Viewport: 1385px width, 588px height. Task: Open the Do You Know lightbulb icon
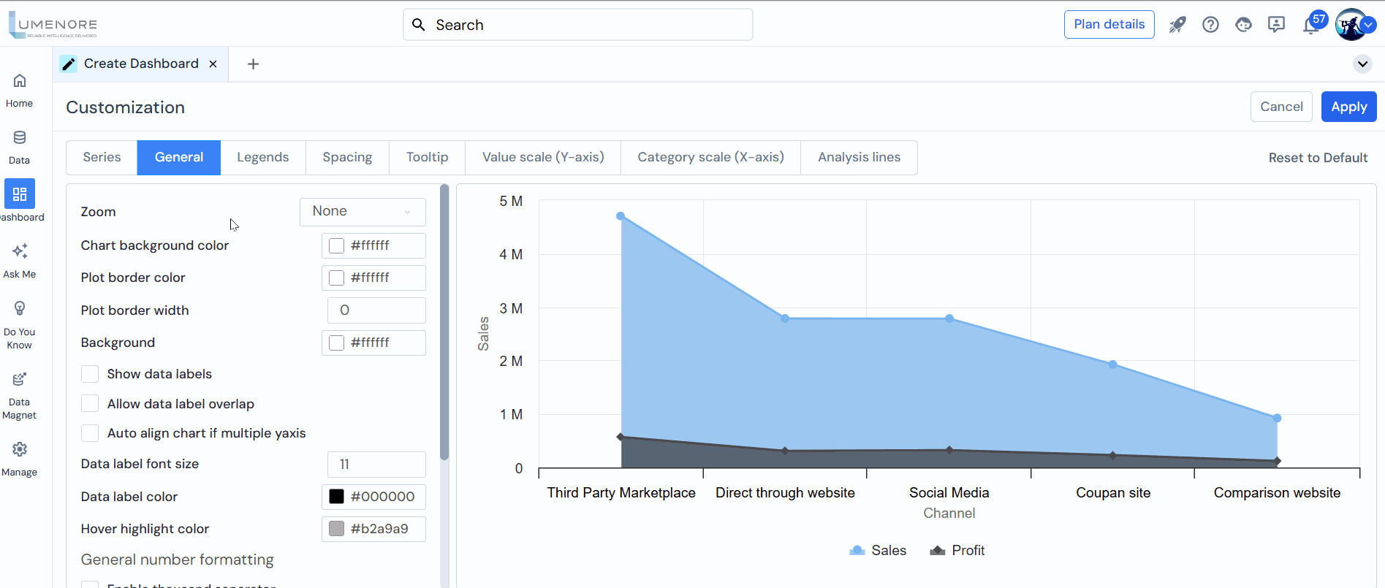coord(20,309)
